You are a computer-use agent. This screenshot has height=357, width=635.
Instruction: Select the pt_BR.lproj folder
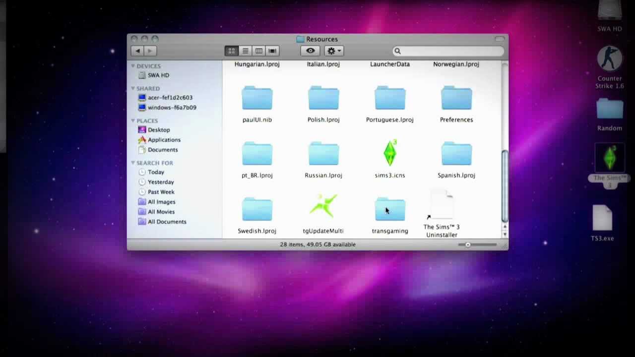pyautogui.click(x=257, y=153)
